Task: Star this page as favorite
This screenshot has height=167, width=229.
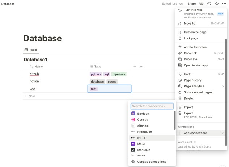Action: (x=217, y=4)
